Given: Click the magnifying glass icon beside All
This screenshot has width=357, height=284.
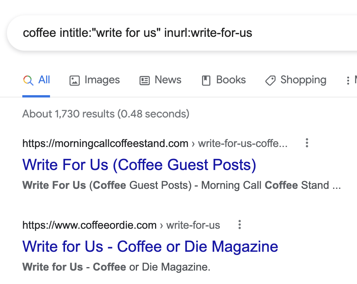Looking at the screenshot, I should (x=28, y=80).
